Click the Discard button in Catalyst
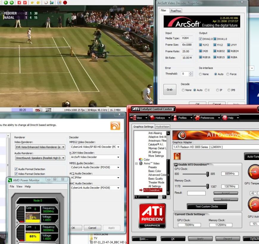This screenshot has height=244, width=259. [228, 239]
